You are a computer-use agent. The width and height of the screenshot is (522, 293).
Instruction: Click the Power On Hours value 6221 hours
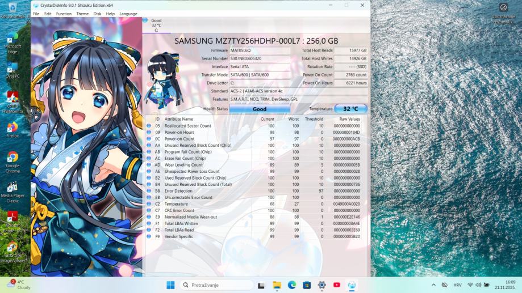tap(351, 83)
